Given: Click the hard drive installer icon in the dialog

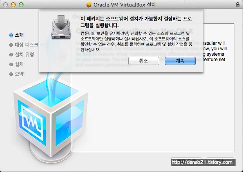Looking at the screenshot, I should click(61, 27).
